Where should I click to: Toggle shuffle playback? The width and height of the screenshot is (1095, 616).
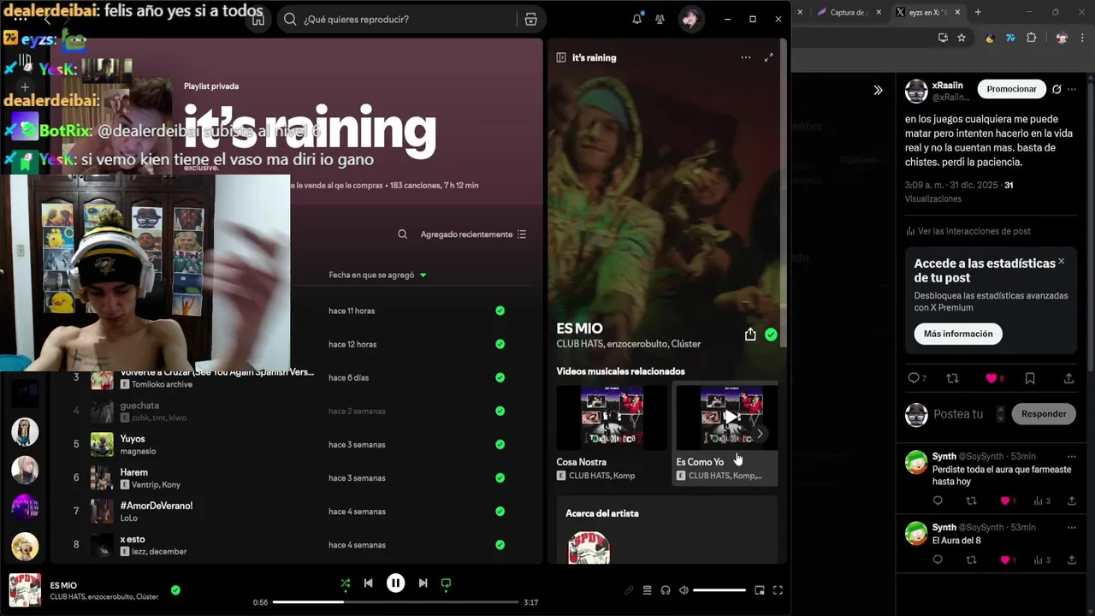(x=345, y=583)
